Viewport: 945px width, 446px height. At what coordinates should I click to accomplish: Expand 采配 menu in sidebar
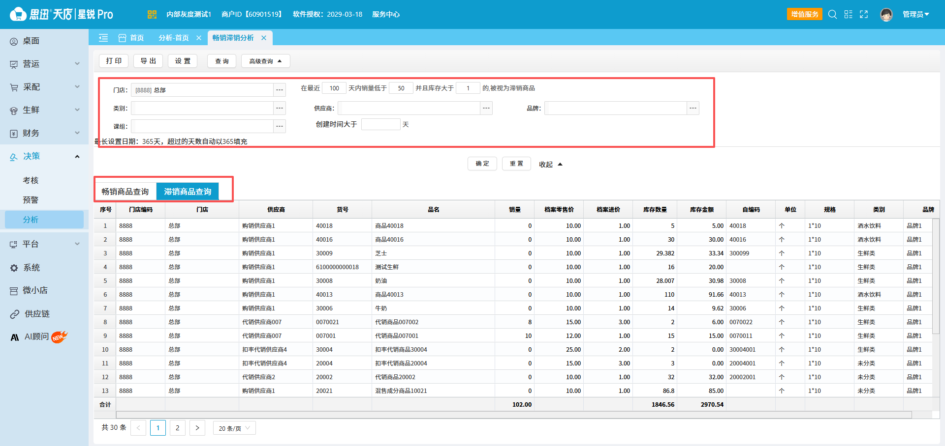point(44,87)
